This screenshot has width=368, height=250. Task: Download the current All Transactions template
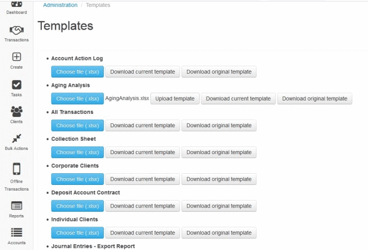pyautogui.click(x=142, y=126)
